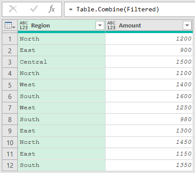Select row number 8
Viewport: 195px width, 173px height.
click(x=10, y=119)
